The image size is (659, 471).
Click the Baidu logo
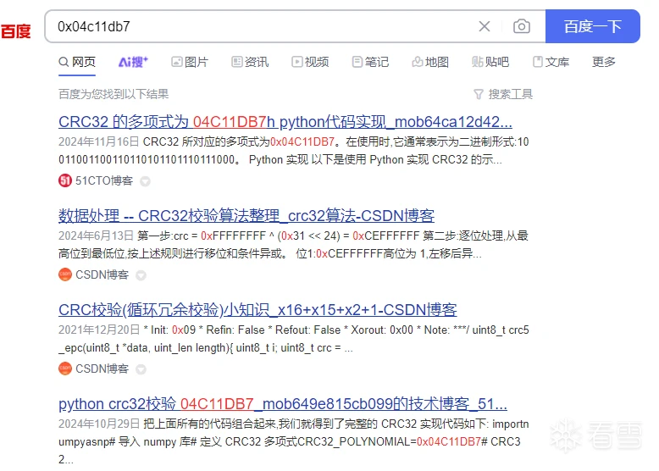pyautogui.click(x=16, y=31)
